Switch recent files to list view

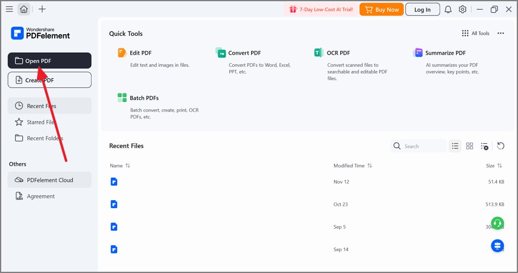(455, 146)
